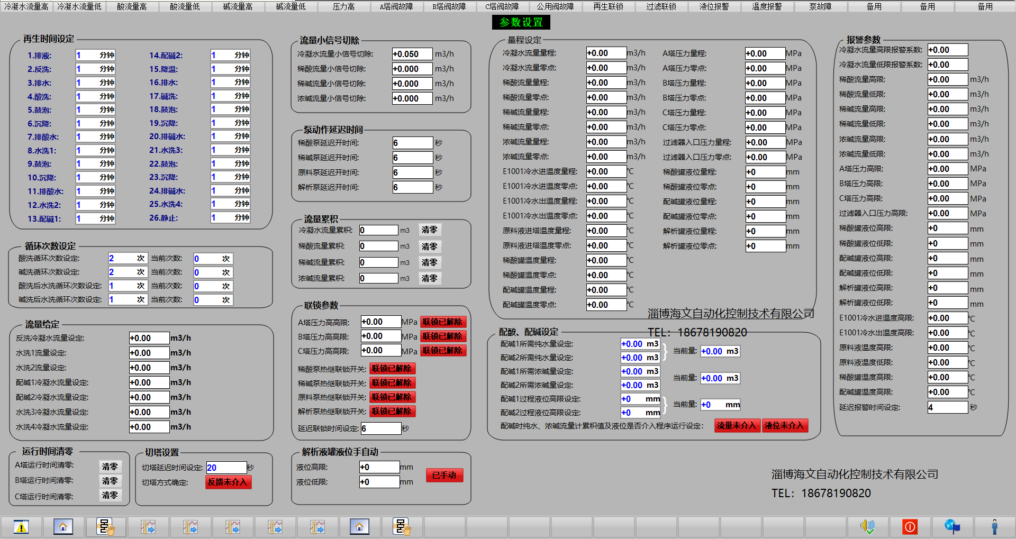Click the 液位高限 input under 解析液罐液位手自动
1016x539 pixels.
[379, 467]
